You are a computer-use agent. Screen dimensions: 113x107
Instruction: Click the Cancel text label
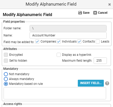[x=103, y=13]
